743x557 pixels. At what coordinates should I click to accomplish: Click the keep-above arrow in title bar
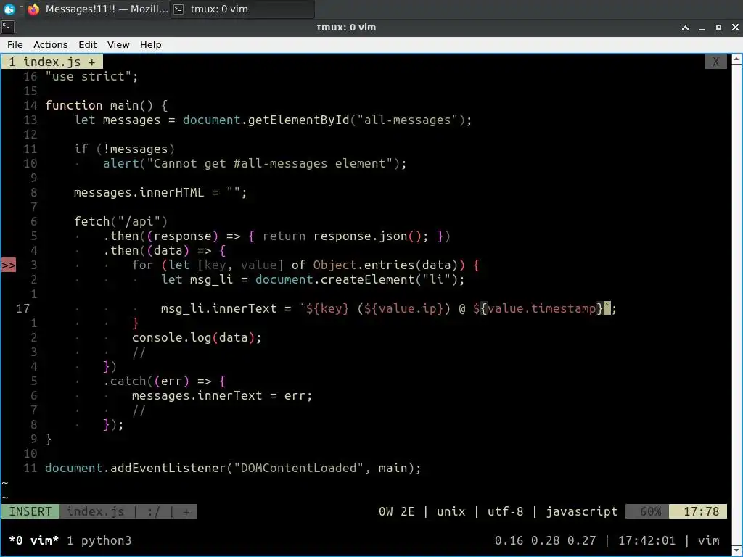click(x=685, y=28)
